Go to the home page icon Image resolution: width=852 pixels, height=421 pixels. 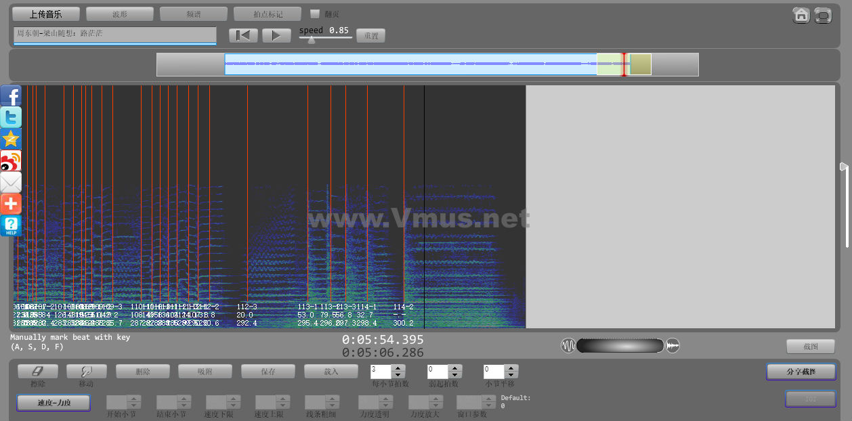tap(801, 15)
